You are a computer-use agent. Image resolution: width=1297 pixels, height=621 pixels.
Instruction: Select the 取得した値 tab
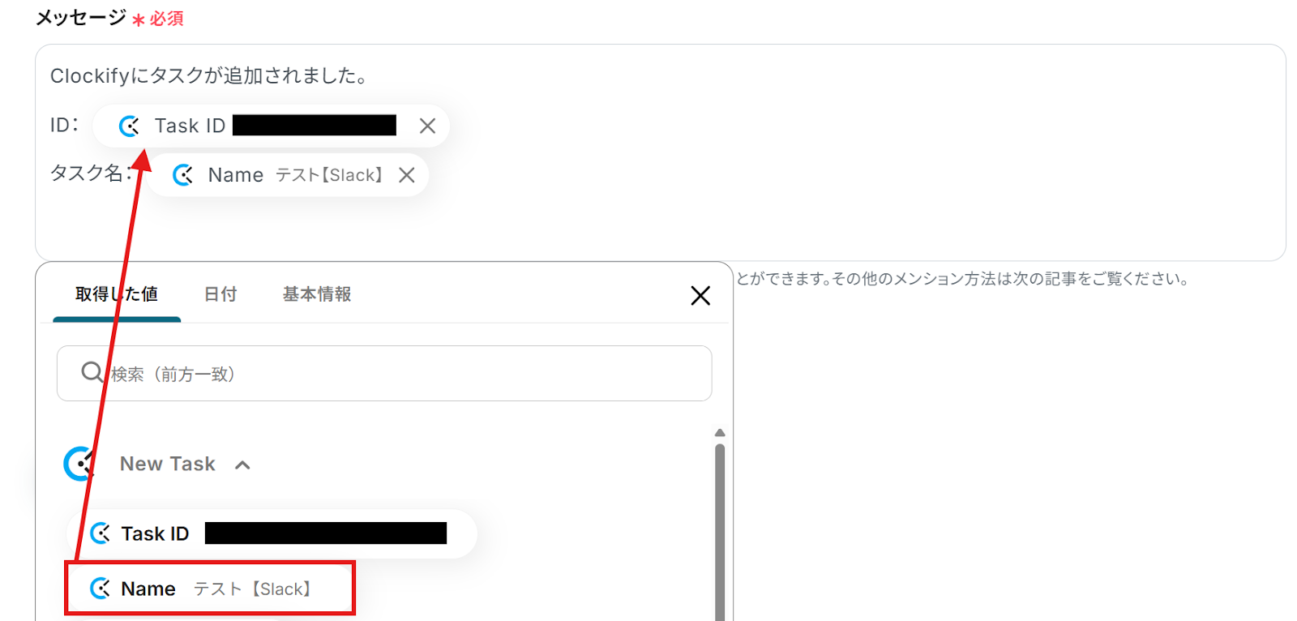117,294
